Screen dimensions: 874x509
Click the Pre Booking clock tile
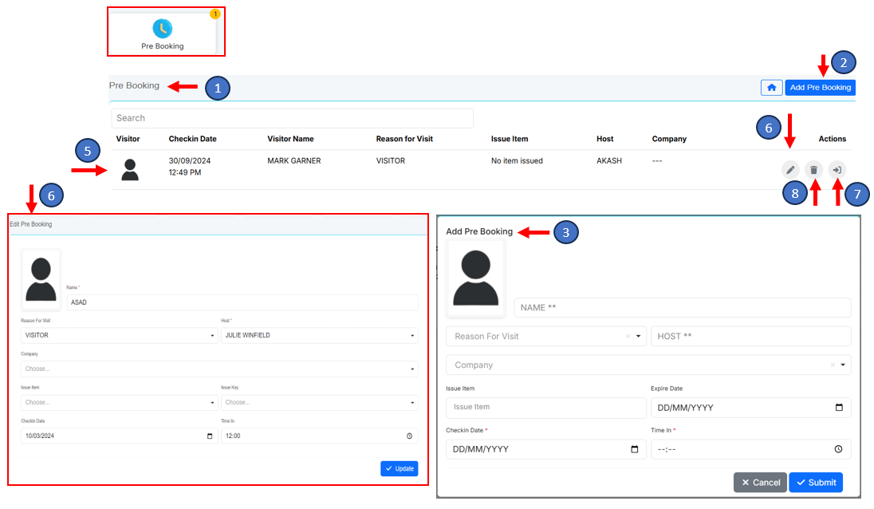(163, 34)
